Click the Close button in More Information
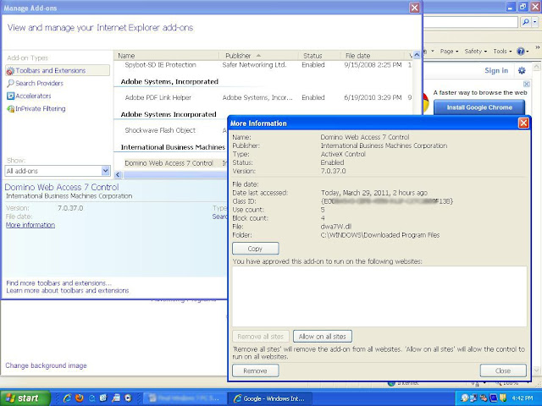The width and height of the screenshot is (542, 406). coord(503,370)
